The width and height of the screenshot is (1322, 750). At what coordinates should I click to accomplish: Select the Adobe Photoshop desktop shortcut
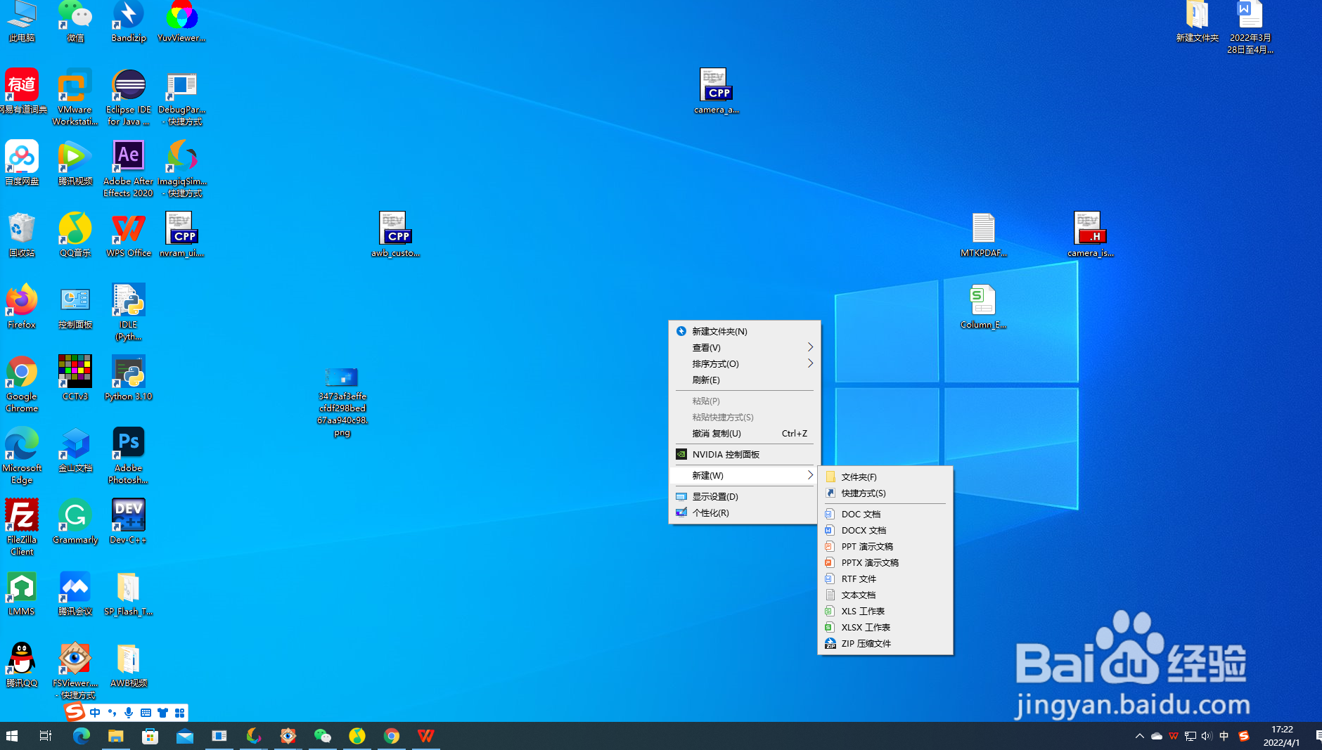(x=128, y=455)
